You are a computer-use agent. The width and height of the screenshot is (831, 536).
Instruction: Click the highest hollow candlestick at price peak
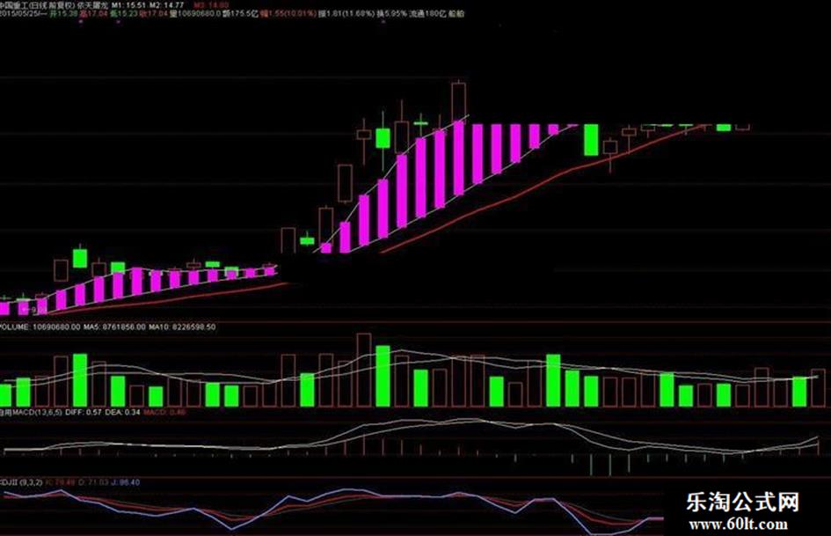pos(459,101)
